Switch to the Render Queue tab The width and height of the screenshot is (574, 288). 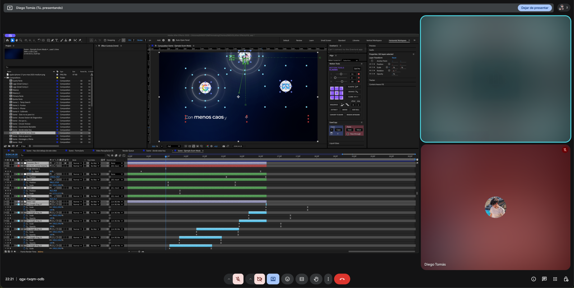[128, 151]
